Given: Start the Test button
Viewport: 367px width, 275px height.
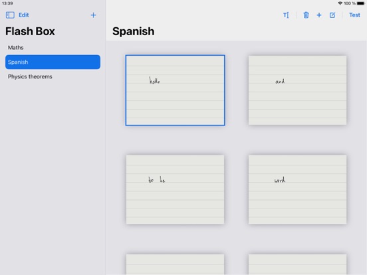Looking at the screenshot, I should 354,15.
